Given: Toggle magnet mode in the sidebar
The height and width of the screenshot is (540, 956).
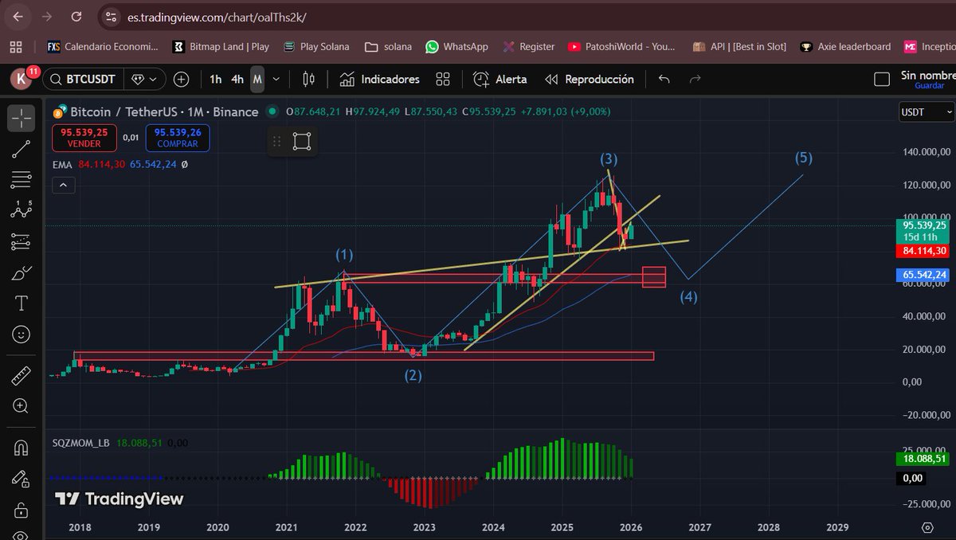Looking at the screenshot, I should click(22, 448).
